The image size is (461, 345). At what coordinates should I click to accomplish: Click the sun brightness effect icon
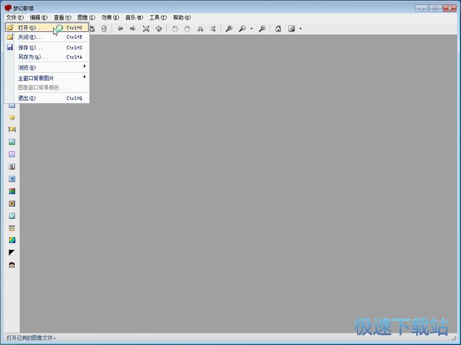(x=12, y=117)
